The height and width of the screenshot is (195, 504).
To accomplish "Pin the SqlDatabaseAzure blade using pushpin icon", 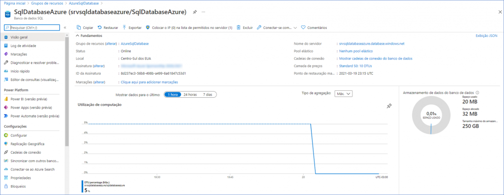I will 194,12.
